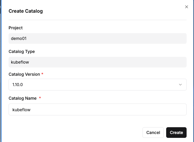Open the Catalog Version dropdown

tap(97, 85)
